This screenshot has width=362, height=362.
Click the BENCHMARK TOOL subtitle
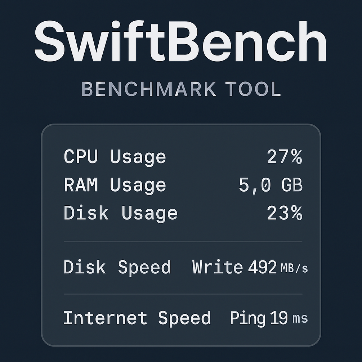[181, 89]
